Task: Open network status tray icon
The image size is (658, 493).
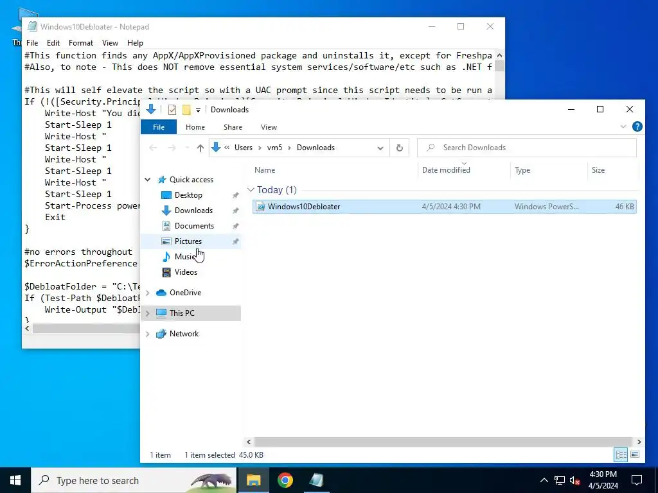Action: pyautogui.click(x=560, y=480)
